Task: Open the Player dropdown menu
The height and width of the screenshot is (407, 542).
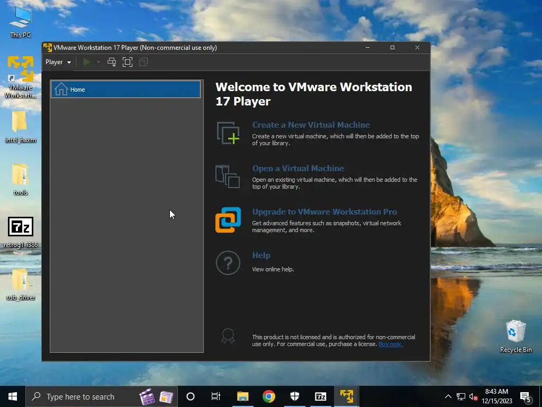Action: point(58,63)
